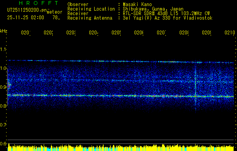Click the 0201 time marker
The height and width of the screenshot is (151, 237).
[26, 32]
